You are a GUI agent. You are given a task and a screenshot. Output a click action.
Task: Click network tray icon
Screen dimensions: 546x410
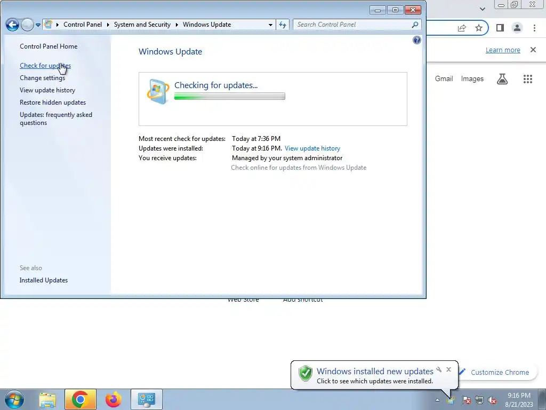[x=479, y=400]
